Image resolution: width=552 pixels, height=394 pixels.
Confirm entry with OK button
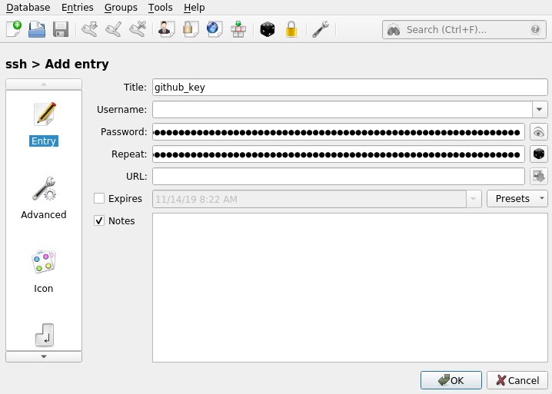(x=451, y=380)
